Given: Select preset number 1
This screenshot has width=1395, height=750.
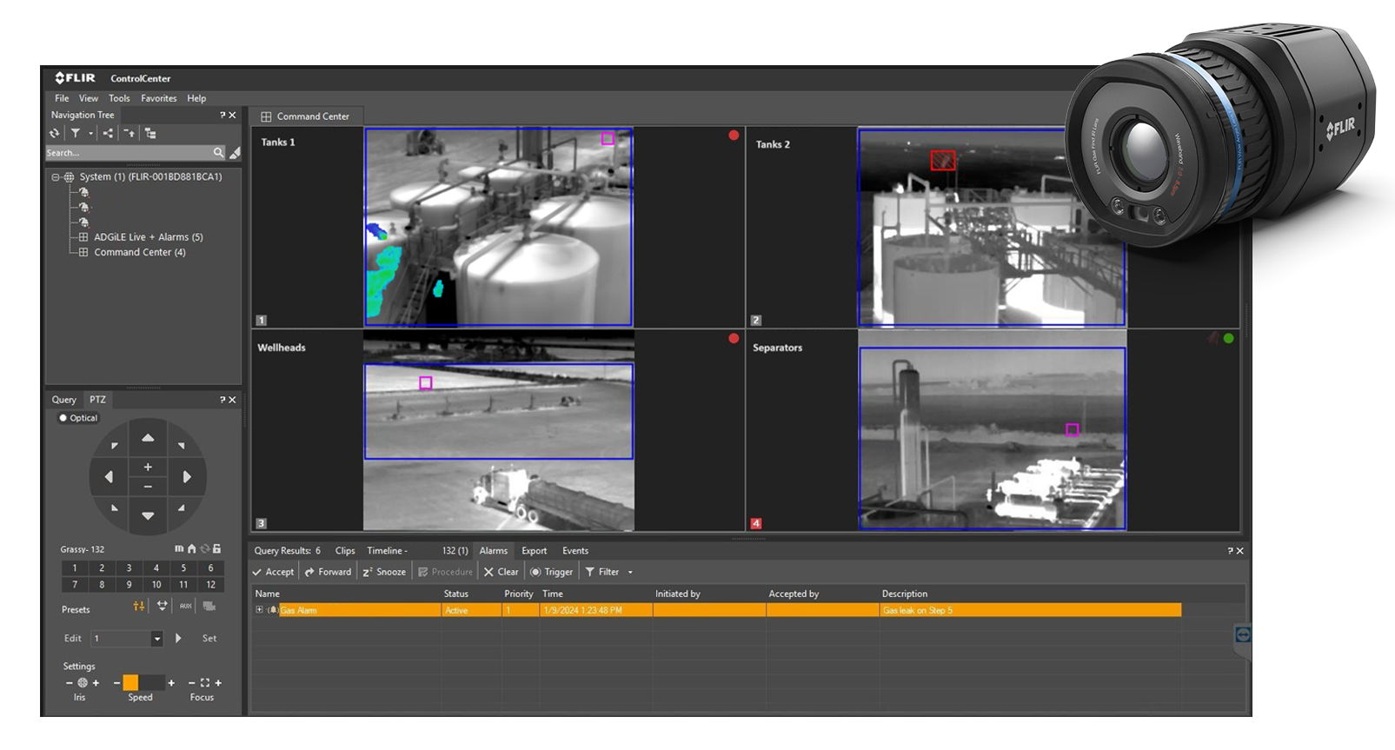Looking at the screenshot, I should click(75, 568).
